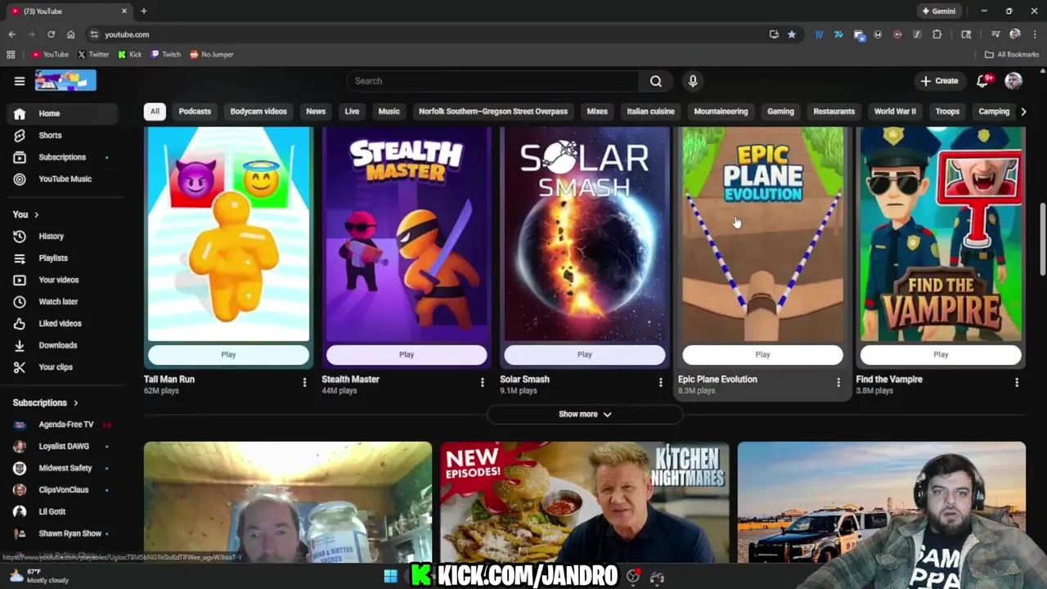Open Your clips in sidebar

coord(62,366)
